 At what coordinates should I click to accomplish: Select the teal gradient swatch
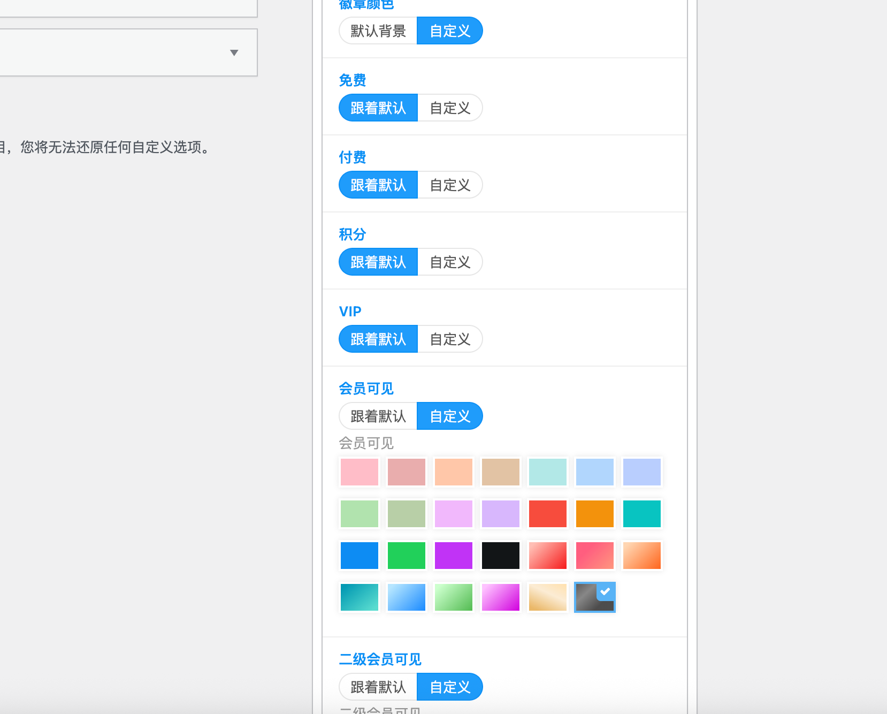tap(359, 597)
